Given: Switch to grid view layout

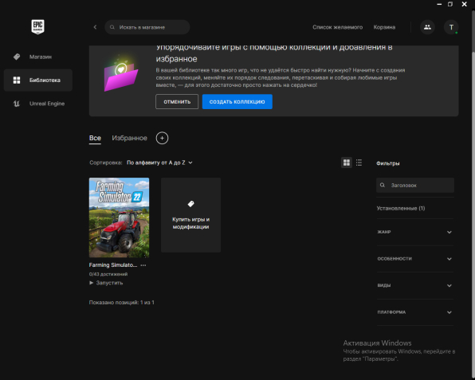Looking at the screenshot, I should click(347, 163).
